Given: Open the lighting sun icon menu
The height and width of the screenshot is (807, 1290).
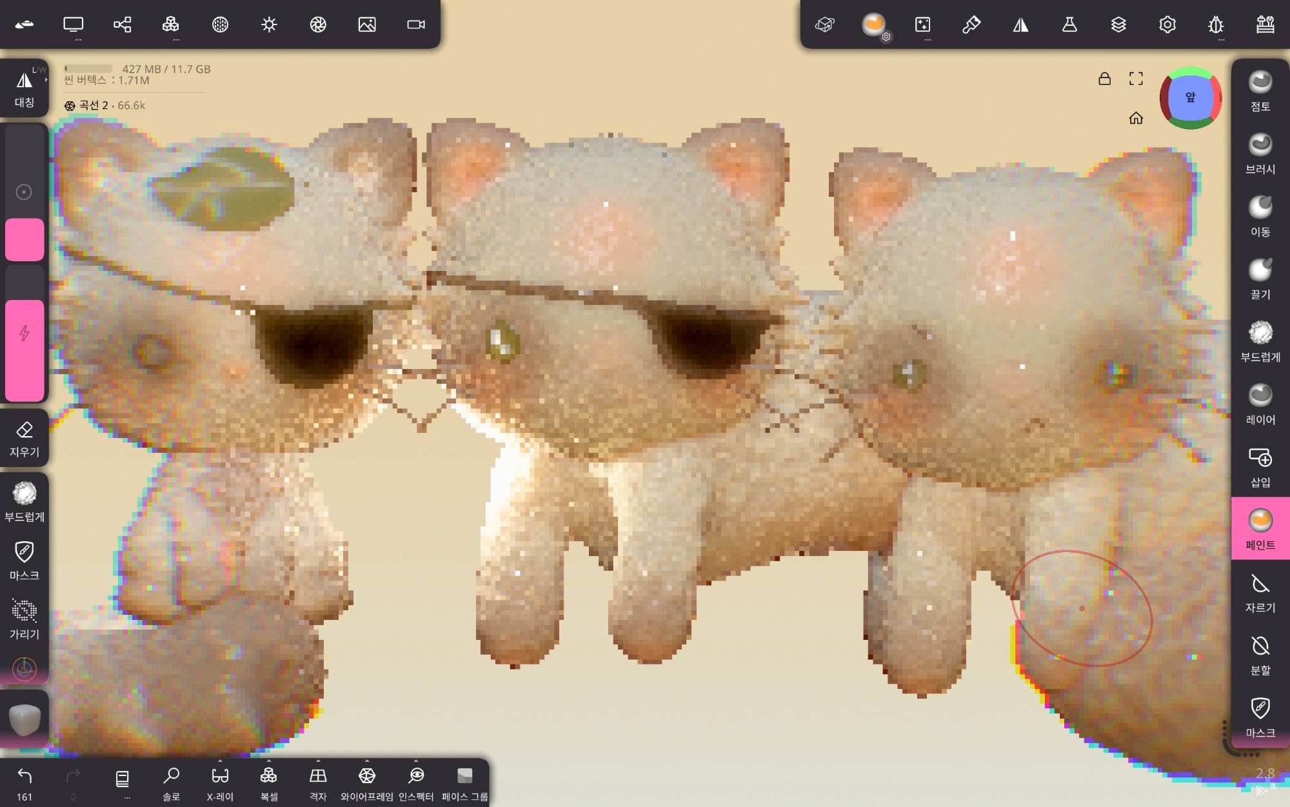Looking at the screenshot, I should tap(269, 25).
